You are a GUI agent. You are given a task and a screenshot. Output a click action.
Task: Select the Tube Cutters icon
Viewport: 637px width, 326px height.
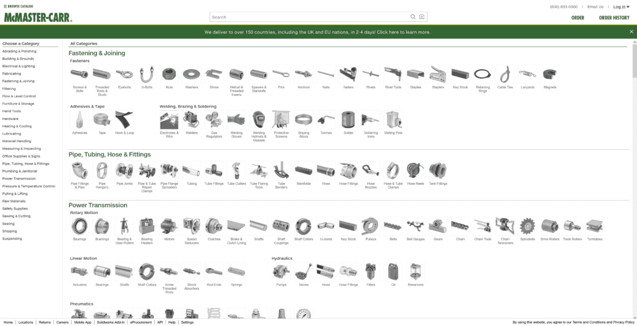pos(236,171)
